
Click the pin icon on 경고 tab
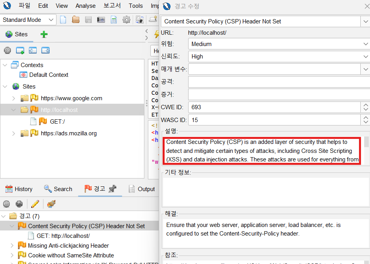(112, 189)
